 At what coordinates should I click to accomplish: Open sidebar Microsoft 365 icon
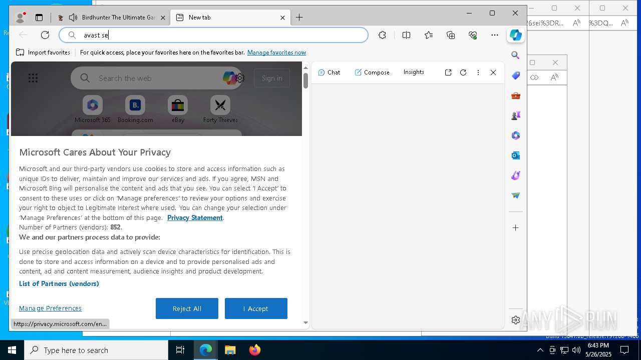[515, 135]
